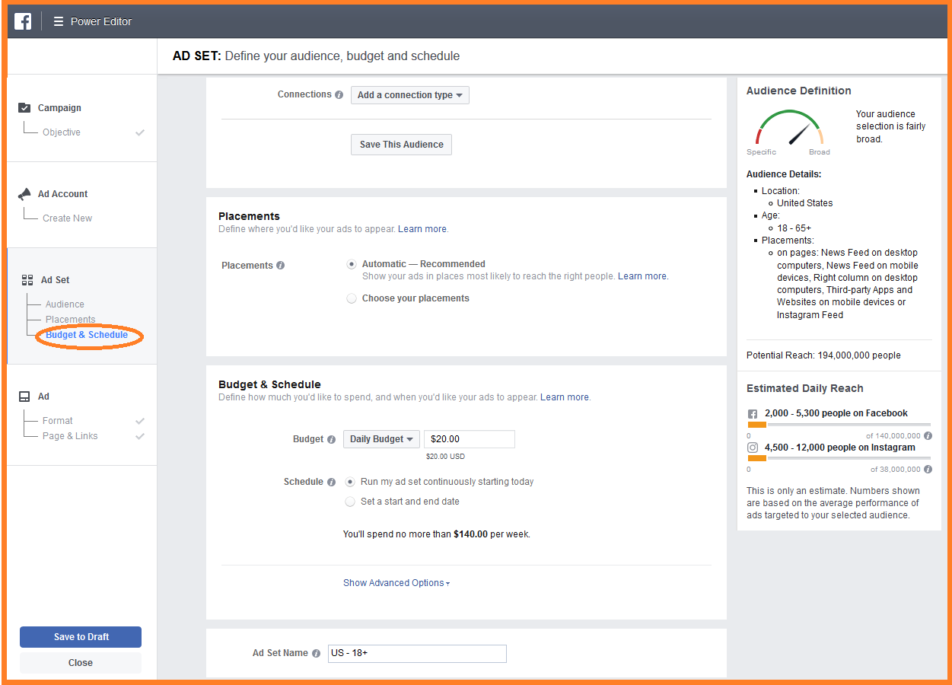952x685 pixels.
Task: Select Set a start and end date
Action: click(350, 502)
